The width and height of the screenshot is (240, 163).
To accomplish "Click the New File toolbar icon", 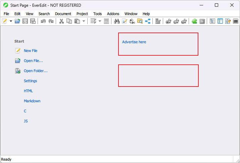I will point(5,21).
